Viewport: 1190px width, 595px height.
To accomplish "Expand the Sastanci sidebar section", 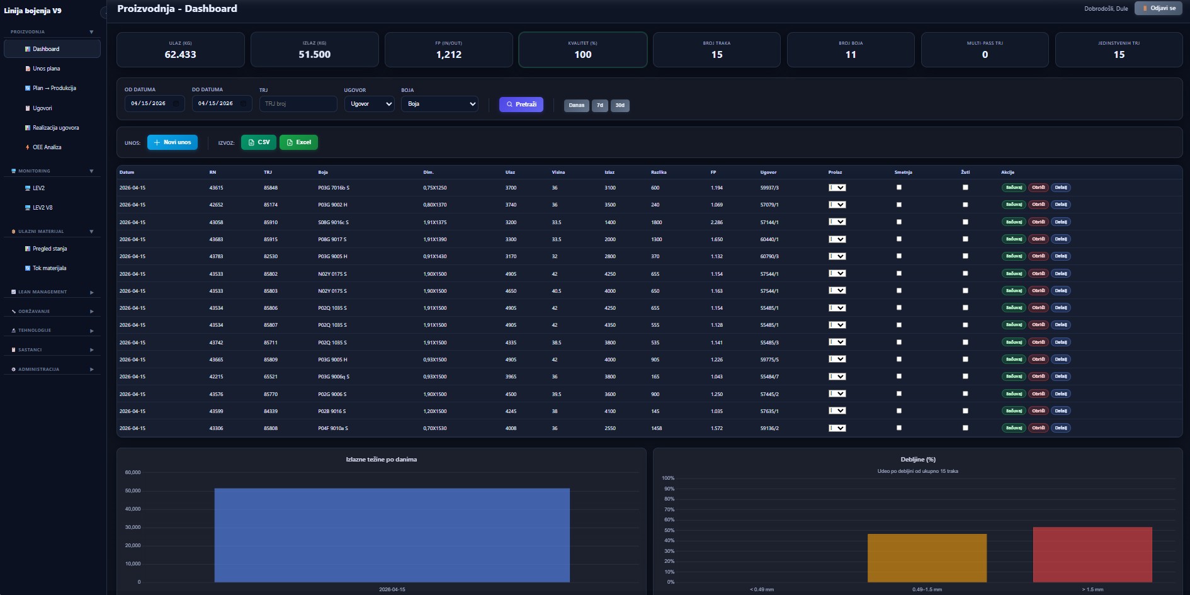I will pos(92,350).
